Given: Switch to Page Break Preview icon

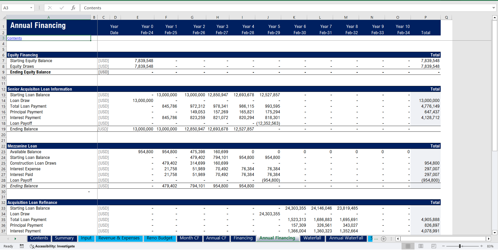Looking at the screenshot, I should point(434,246).
